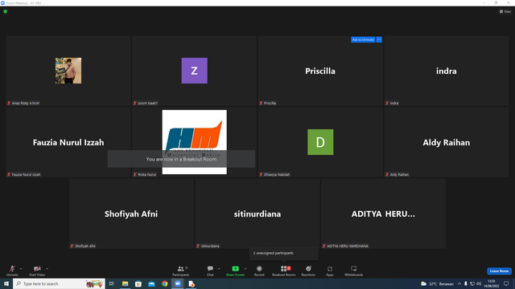
Task: Open the Participants panel
Action: pyautogui.click(x=180, y=271)
